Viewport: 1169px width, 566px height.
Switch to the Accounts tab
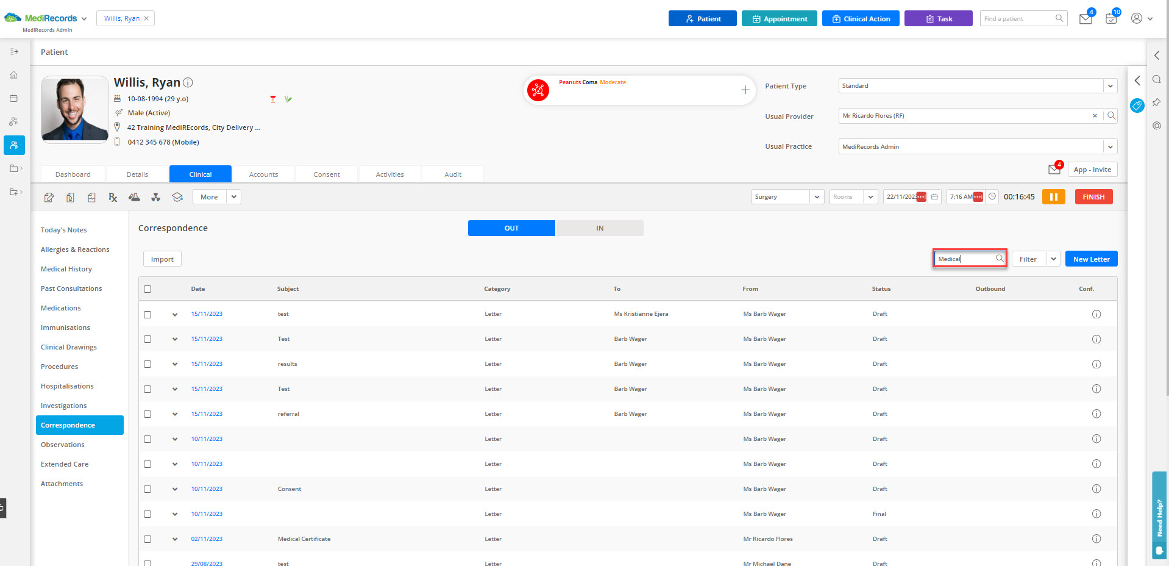[x=263, y=174]
